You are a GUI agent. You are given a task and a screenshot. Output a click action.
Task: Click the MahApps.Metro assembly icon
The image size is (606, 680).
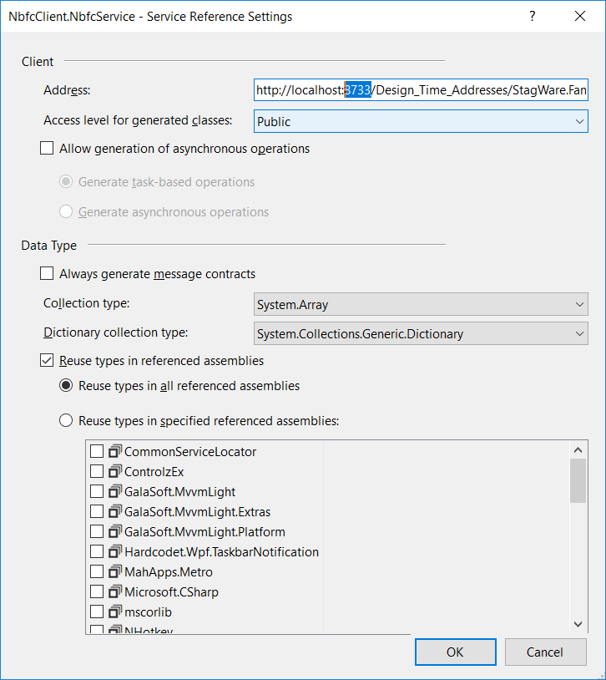[x=115, y=571]
